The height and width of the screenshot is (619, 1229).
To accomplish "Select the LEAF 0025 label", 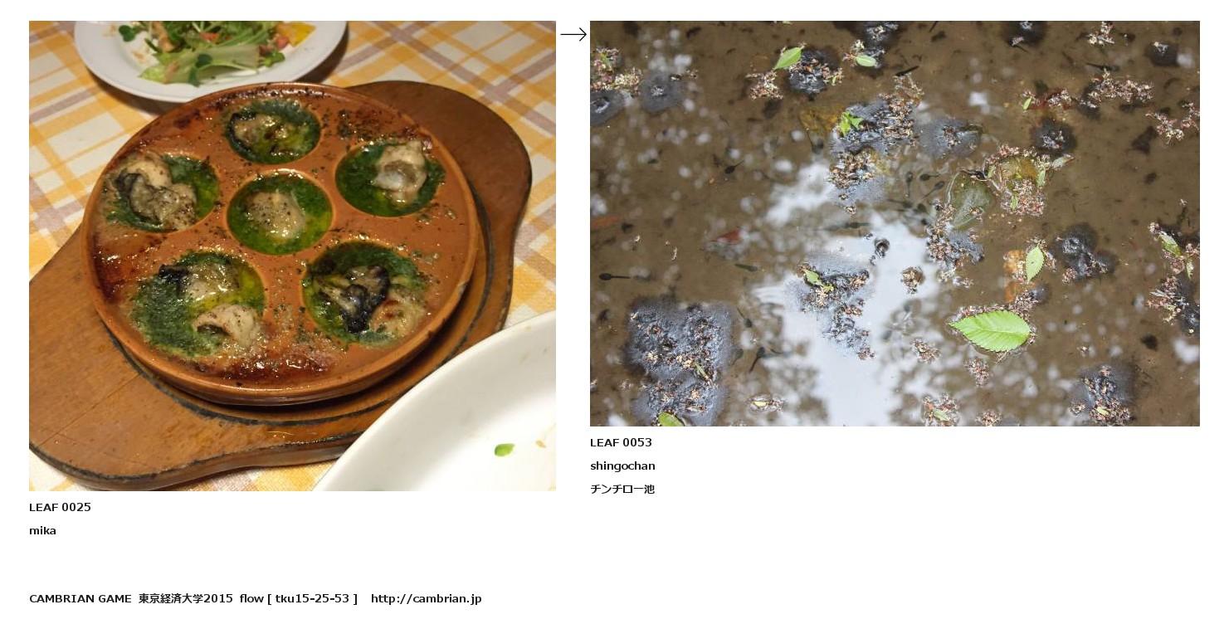I will click(x=60, y=507).
